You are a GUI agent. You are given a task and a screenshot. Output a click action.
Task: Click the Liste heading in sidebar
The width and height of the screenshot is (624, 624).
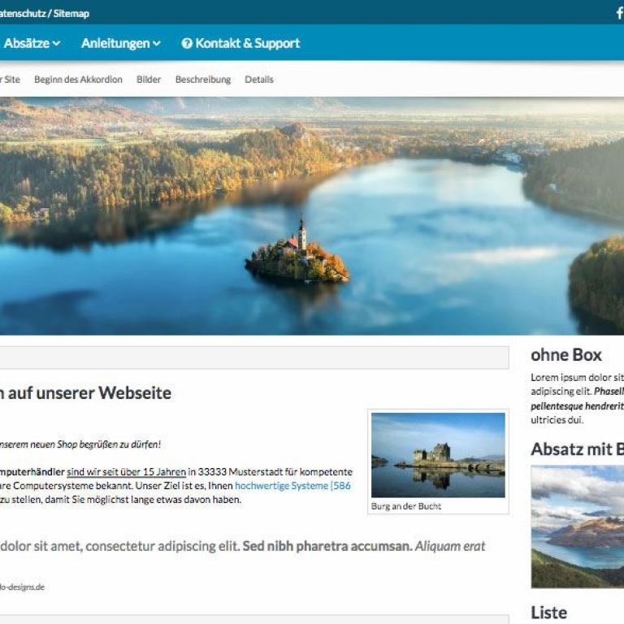[x=548, y=613]
